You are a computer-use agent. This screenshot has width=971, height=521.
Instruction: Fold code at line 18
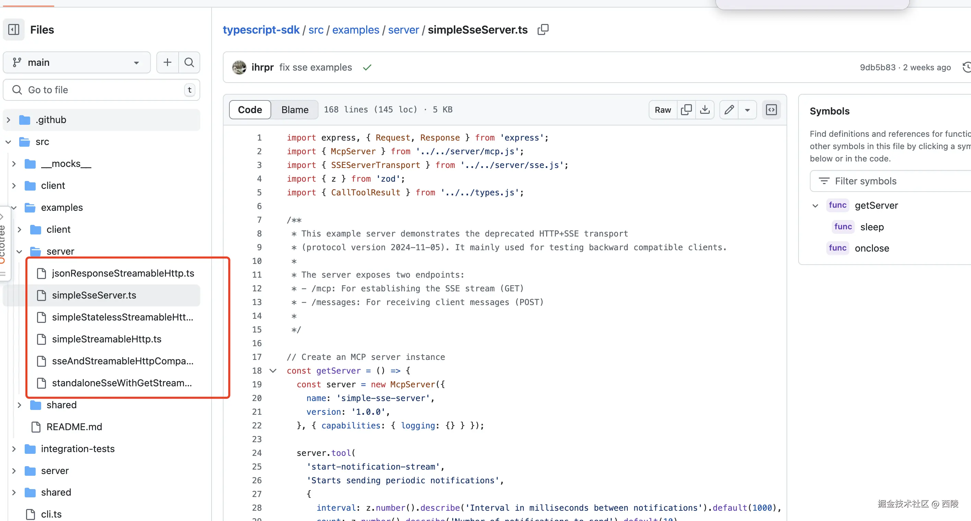pos(273,371)
